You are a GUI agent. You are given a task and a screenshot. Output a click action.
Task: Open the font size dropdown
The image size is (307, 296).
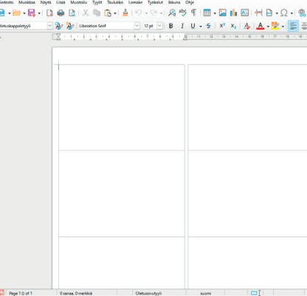[x=159, y=26]
